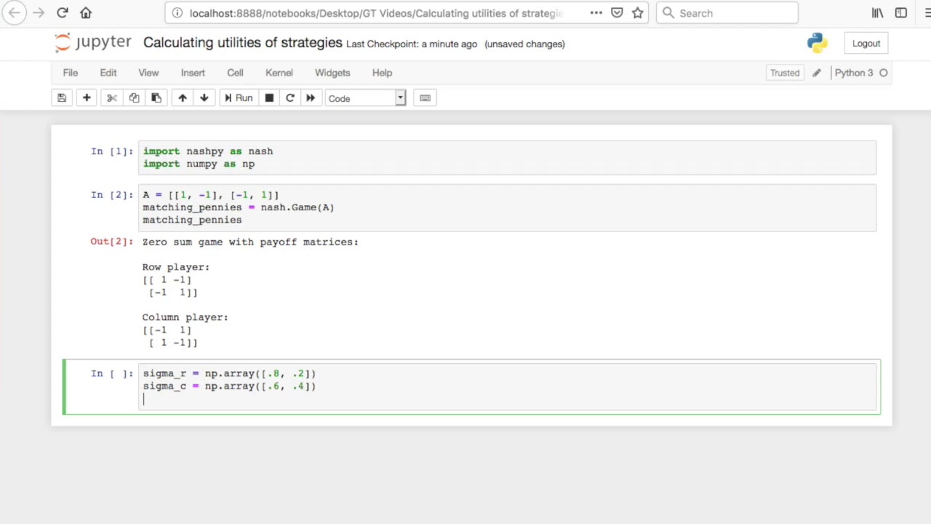Screen dimensions: 931x524
Task: Click the Last Checkpoint status text
Action: (412, 44)
